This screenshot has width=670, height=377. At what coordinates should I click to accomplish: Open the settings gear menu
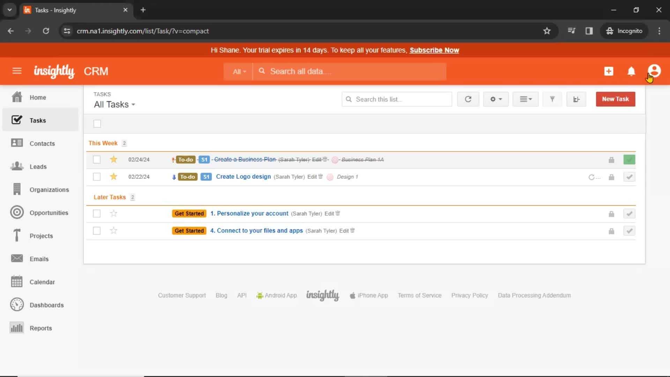[496, 99]
